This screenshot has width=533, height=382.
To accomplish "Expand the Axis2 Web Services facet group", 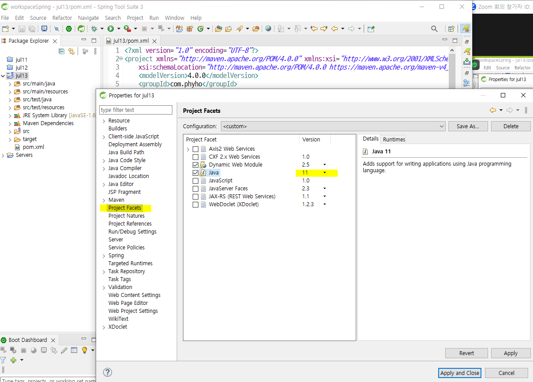I will point(189,149).
